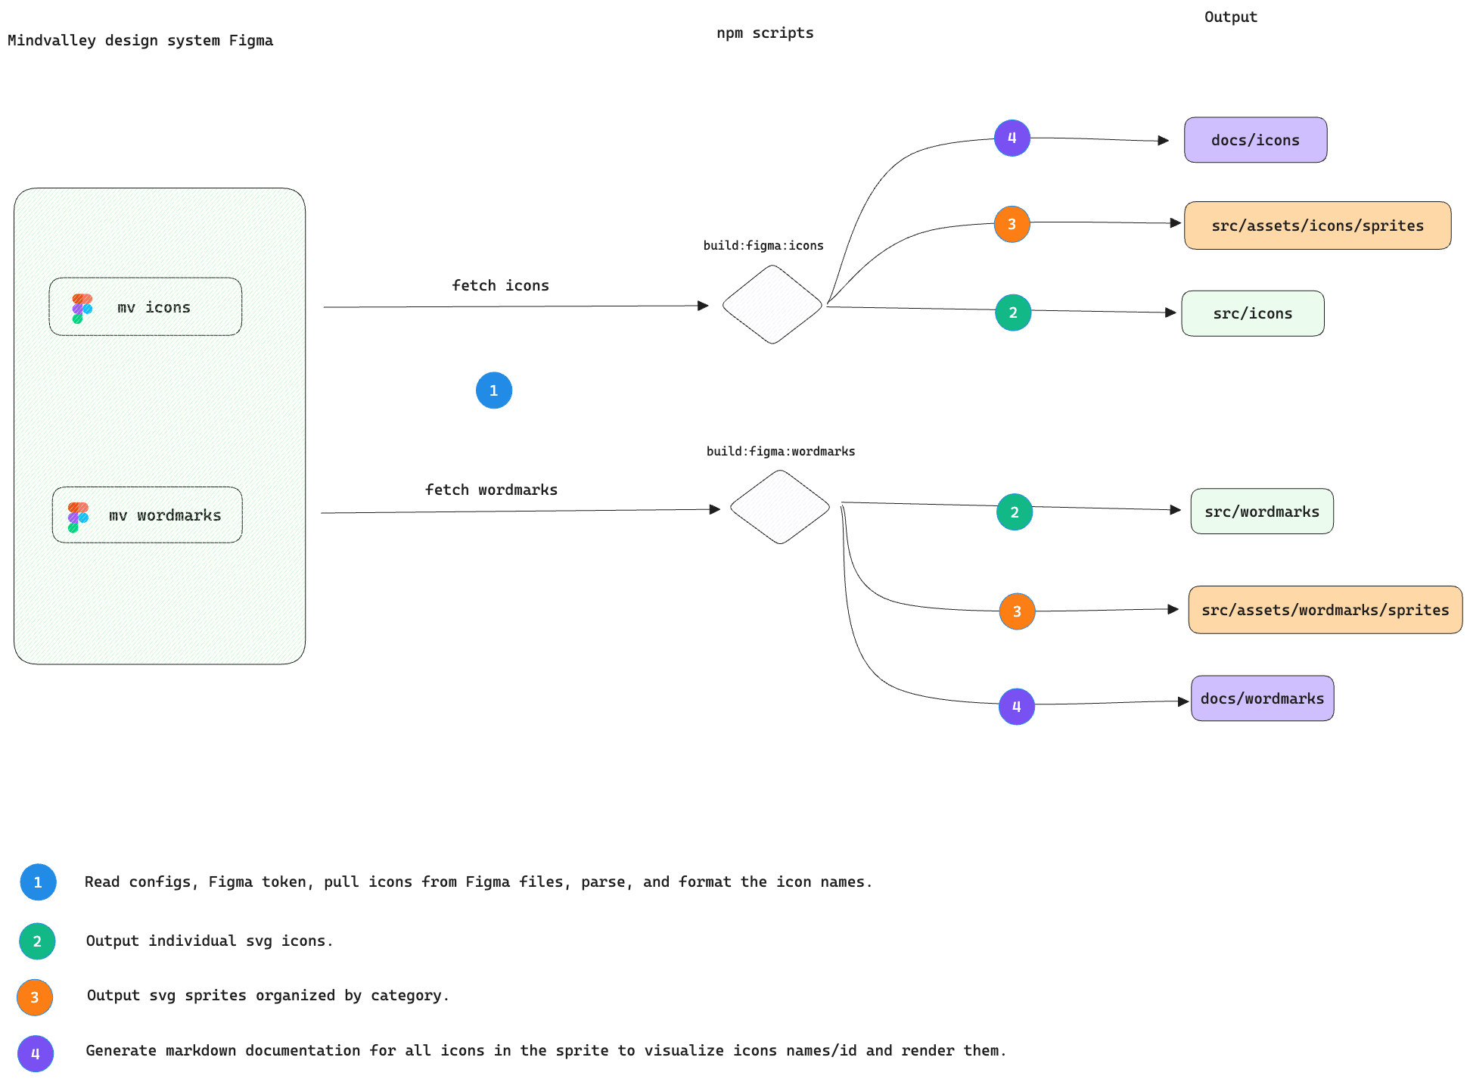This screenshot has height=1079, width=1470.
Task: Select the build:figma:icons diamond node
Action: click(x=772, y=304)
